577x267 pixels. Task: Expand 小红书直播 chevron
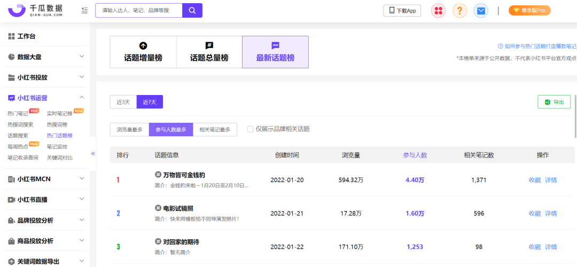[82, 199]
